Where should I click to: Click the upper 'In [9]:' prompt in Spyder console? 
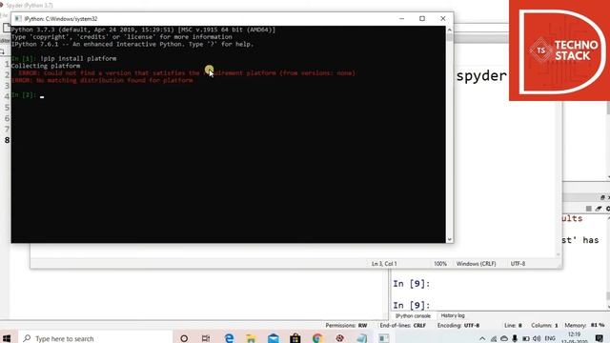tap(411, 284)
